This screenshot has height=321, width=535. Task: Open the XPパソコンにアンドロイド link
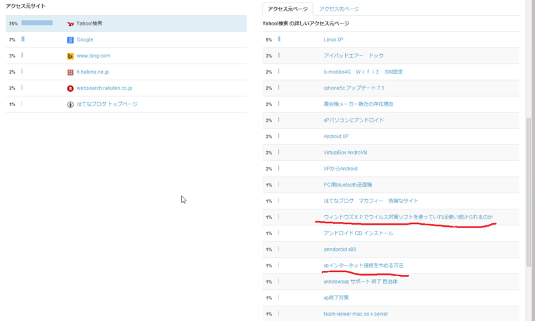[x=354, y=120]
